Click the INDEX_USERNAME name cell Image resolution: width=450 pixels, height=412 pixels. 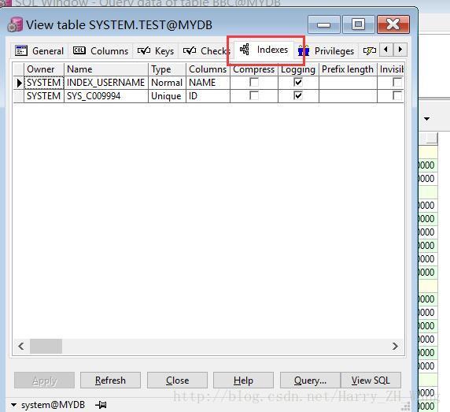point(106,83)
